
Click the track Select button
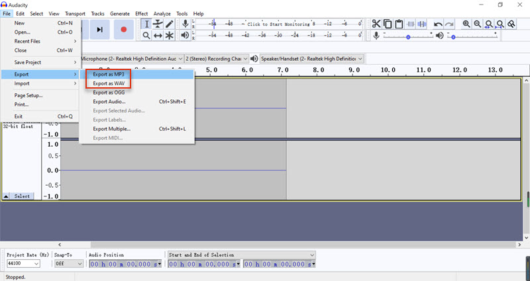point(22,196)
